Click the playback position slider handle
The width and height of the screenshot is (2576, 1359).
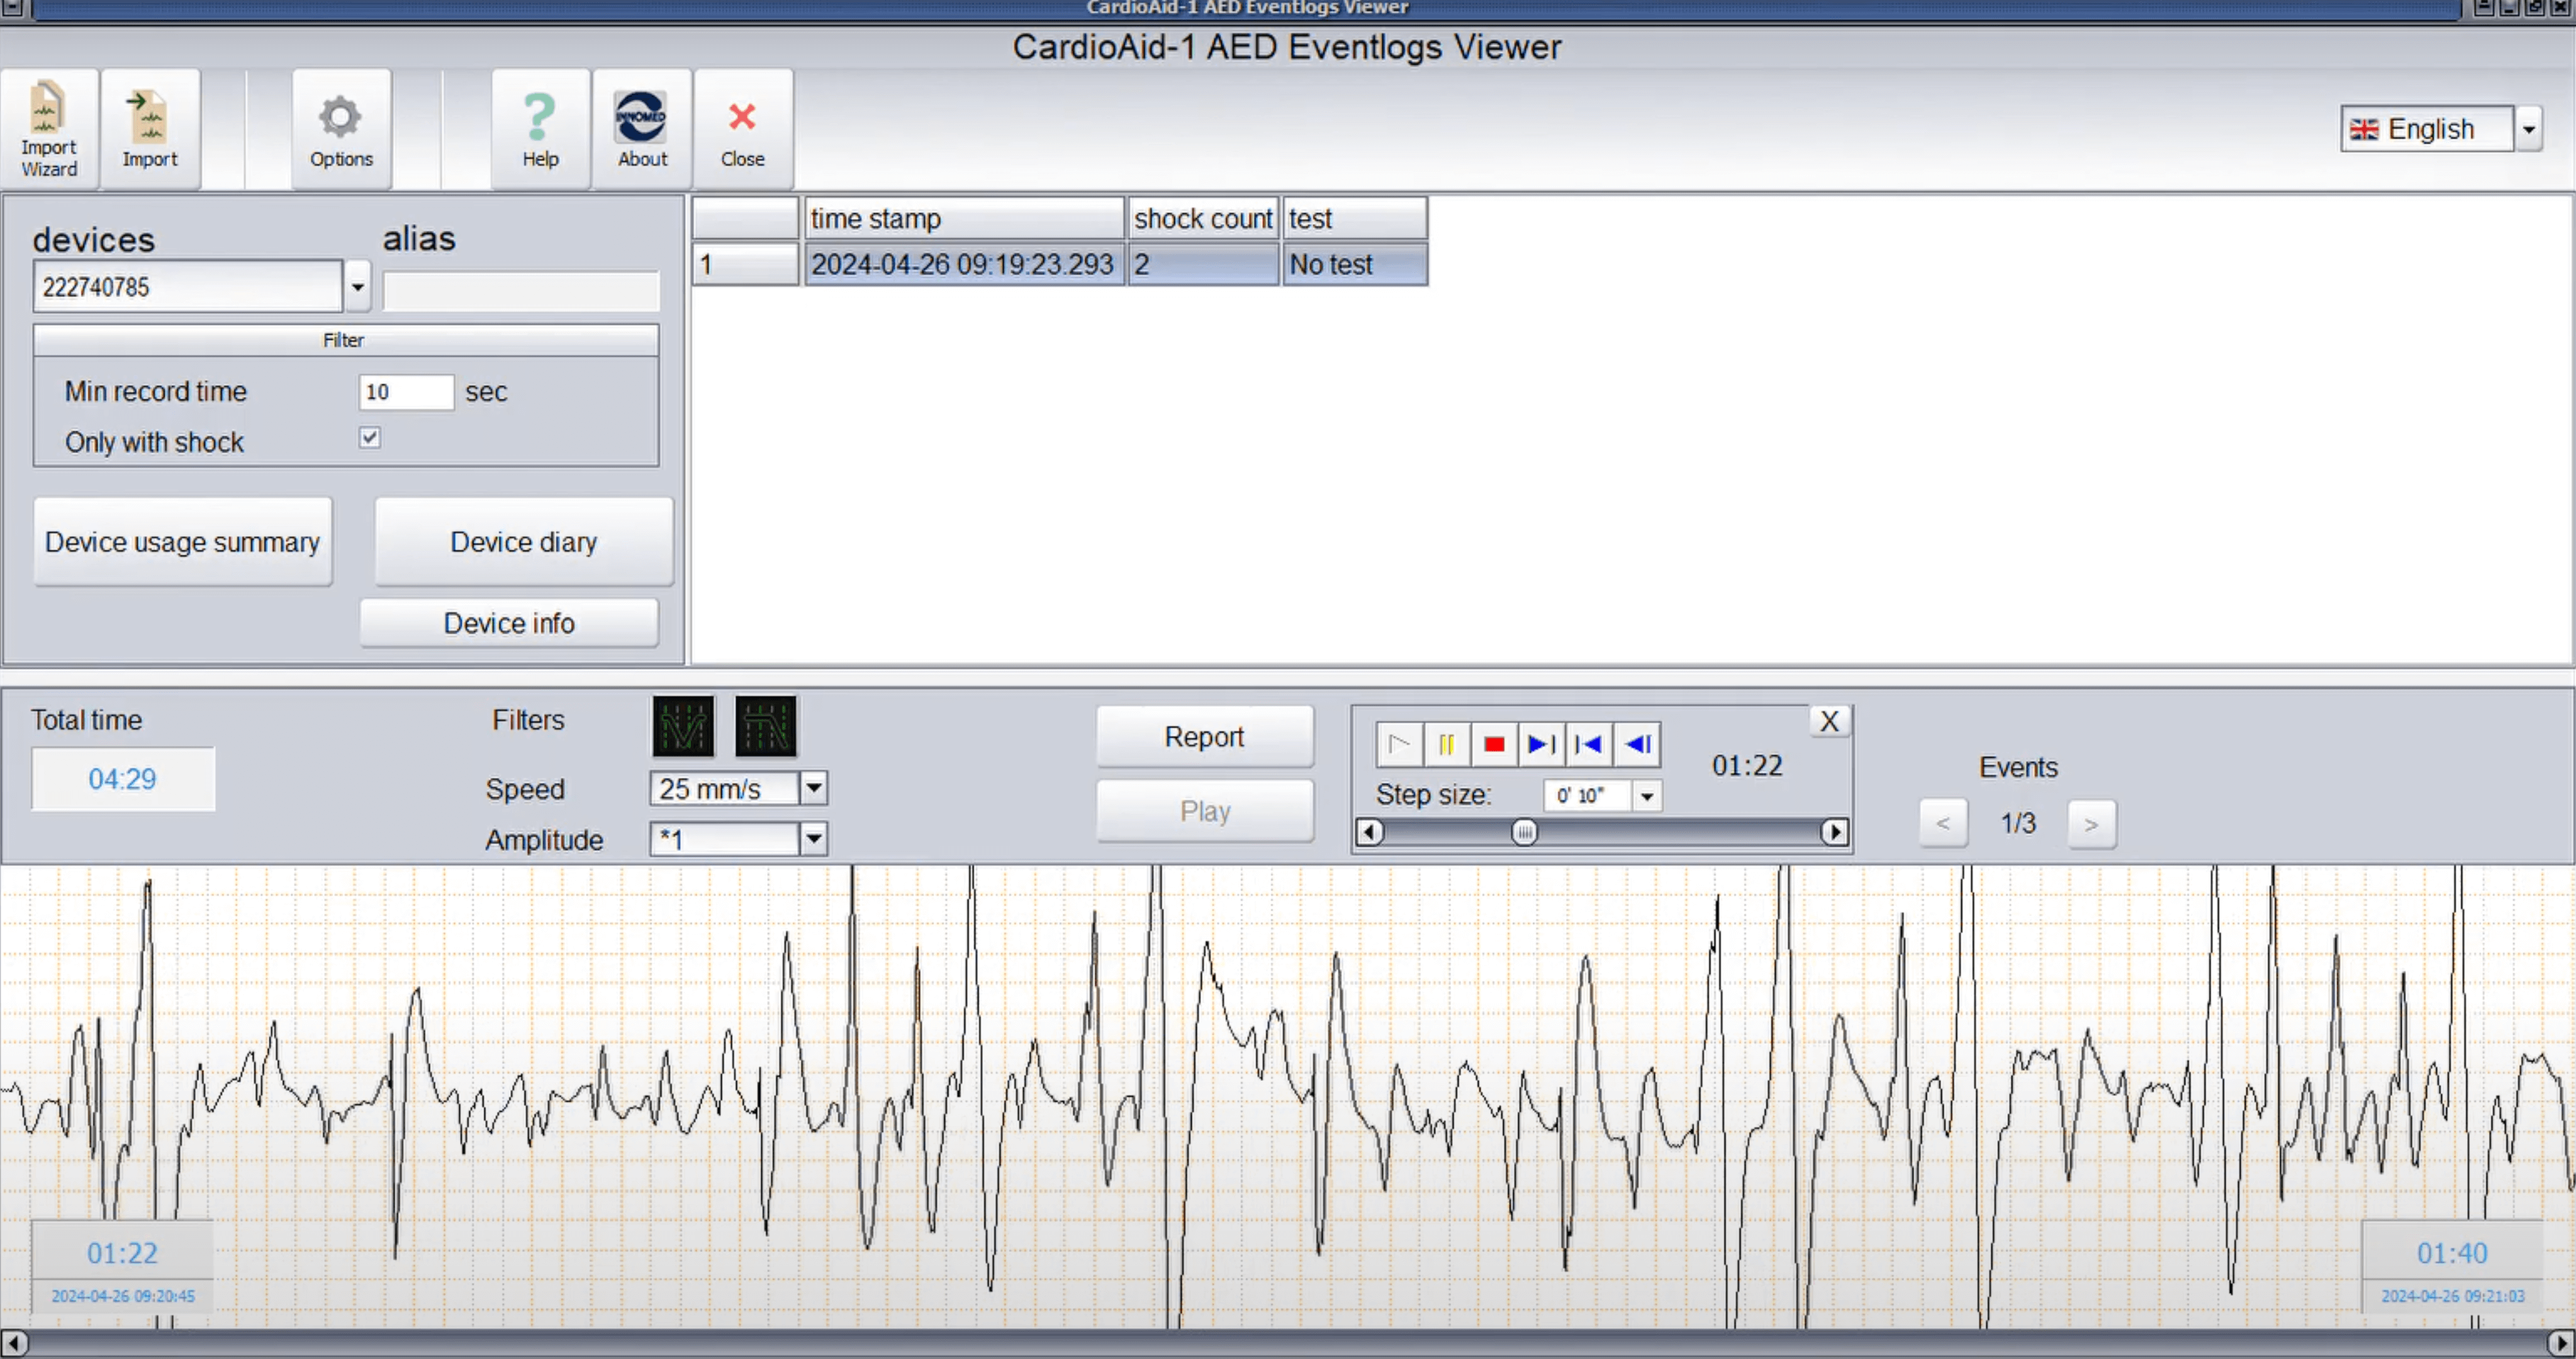pyautogui.click(x=1524, y=833)
